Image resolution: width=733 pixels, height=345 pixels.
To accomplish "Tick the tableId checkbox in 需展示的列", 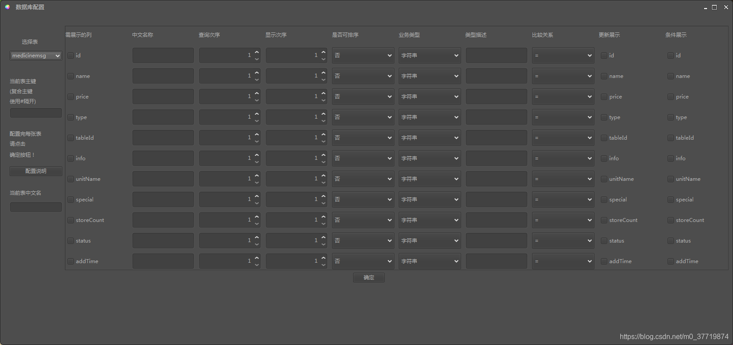I will (71, 138).
